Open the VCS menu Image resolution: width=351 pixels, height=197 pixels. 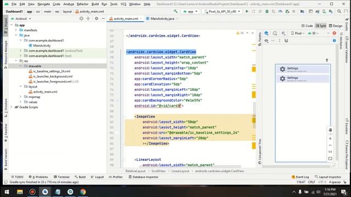(x=123, y=4)
